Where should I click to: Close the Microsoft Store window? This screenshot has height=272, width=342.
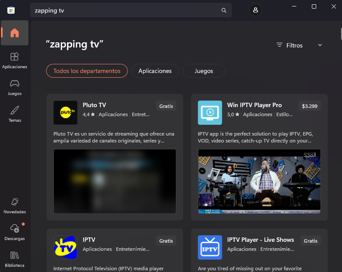click(334, 6)
